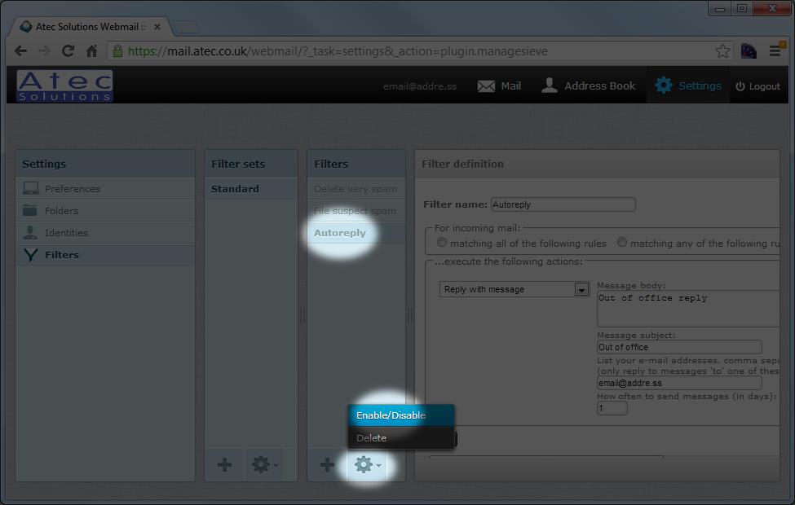Choose Delete from the popup menu
795x505 pixels.
click(x=372, y=438)
